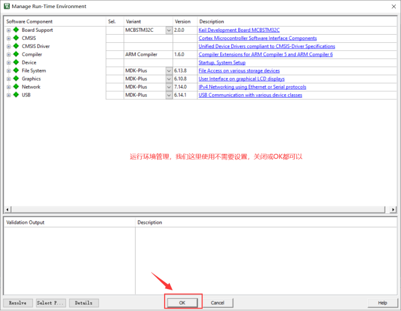401x311 pixels.
Task: Open IPv4 Networking using Ethernet link
Action: point(253,87)
